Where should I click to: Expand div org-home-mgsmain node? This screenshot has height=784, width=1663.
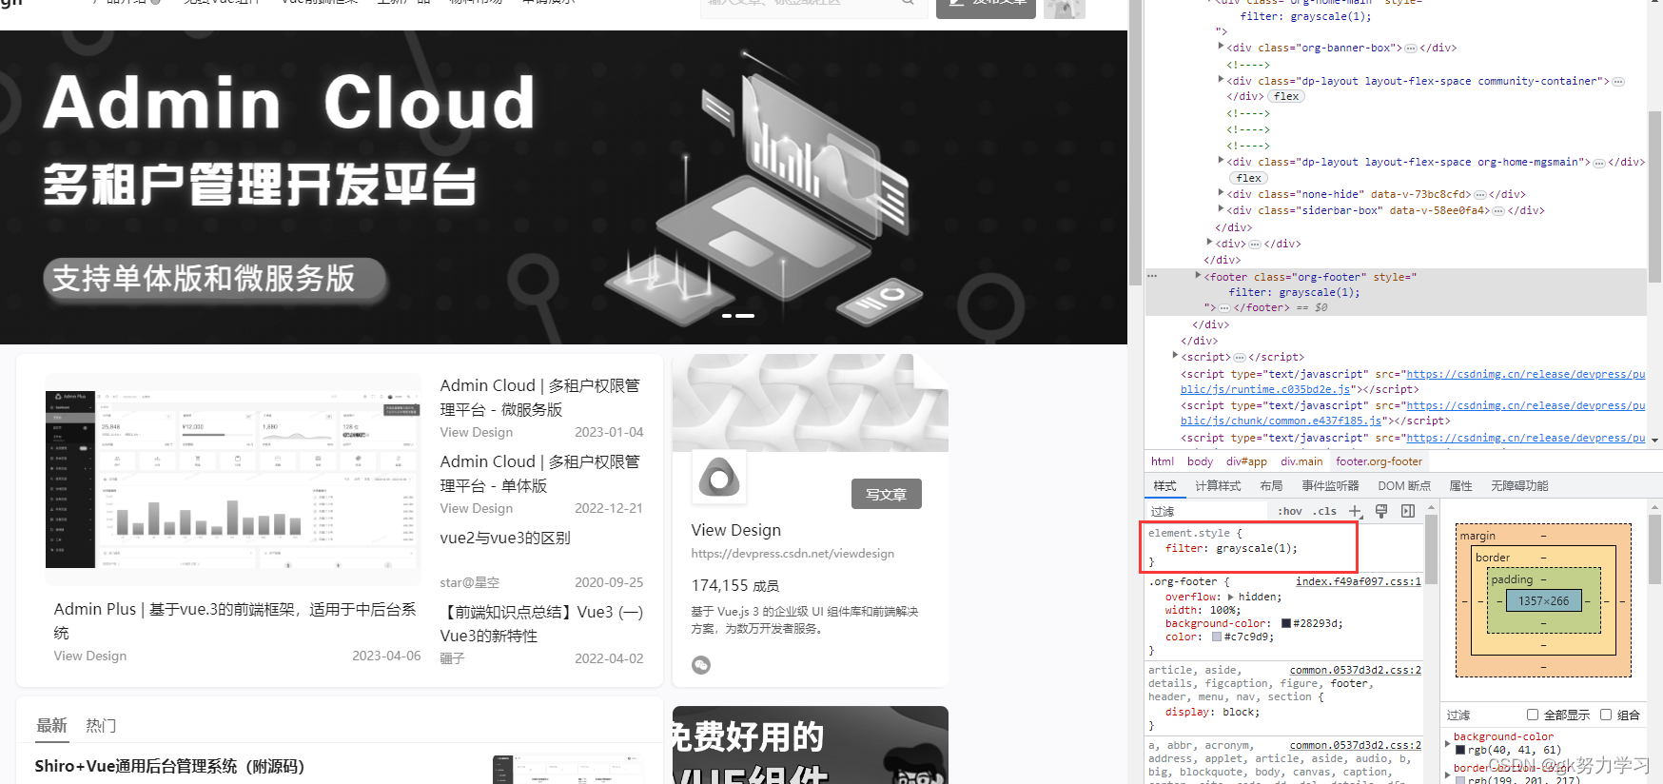pyautogui.click(x=1221, y=161)
